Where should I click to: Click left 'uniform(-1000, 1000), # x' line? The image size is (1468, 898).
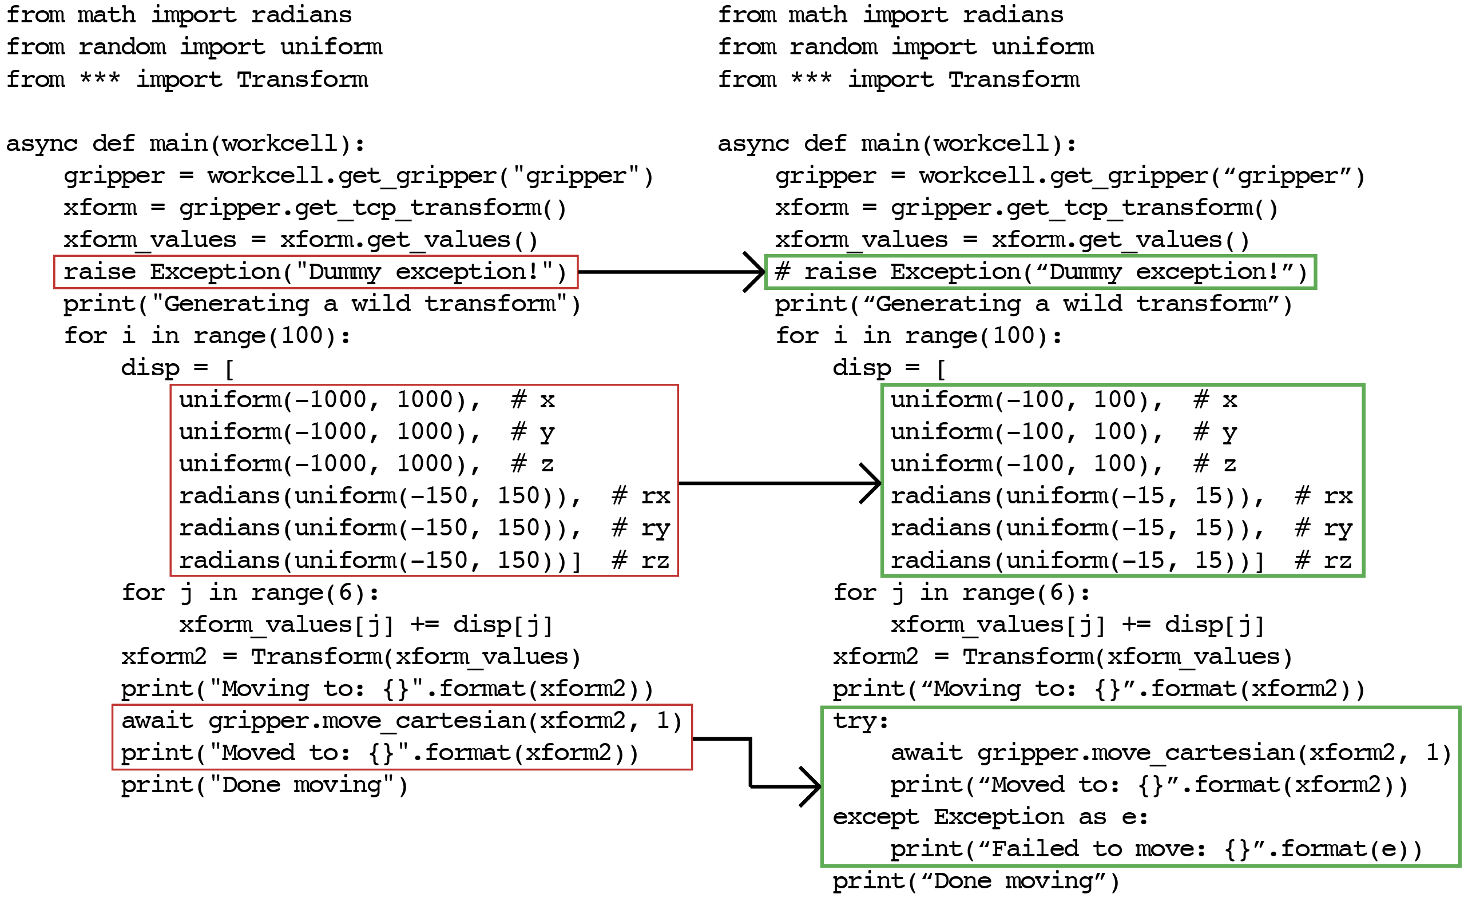pos(366,400)
